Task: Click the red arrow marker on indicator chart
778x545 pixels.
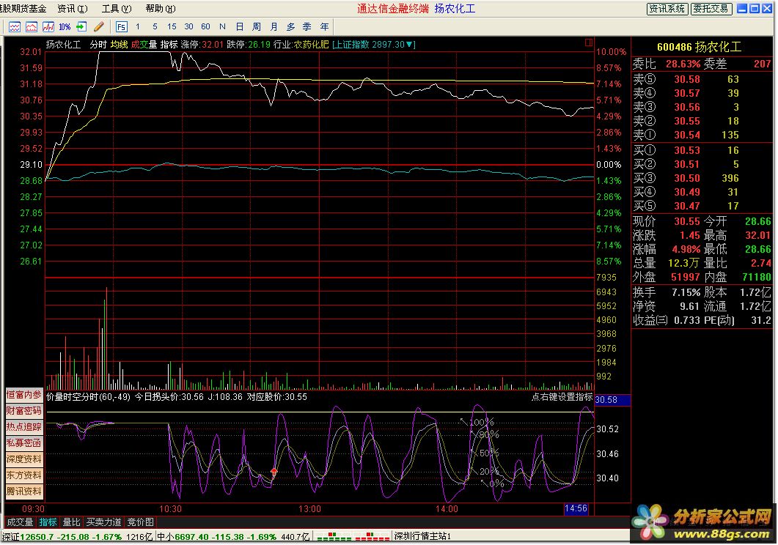Action: coord(274,471)
